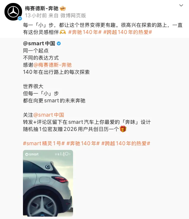The height and width of the screenshot is (219, 189).
Task: Open the @梅赛德斯-奔驰 mention in repost
Action: point(52,65)
